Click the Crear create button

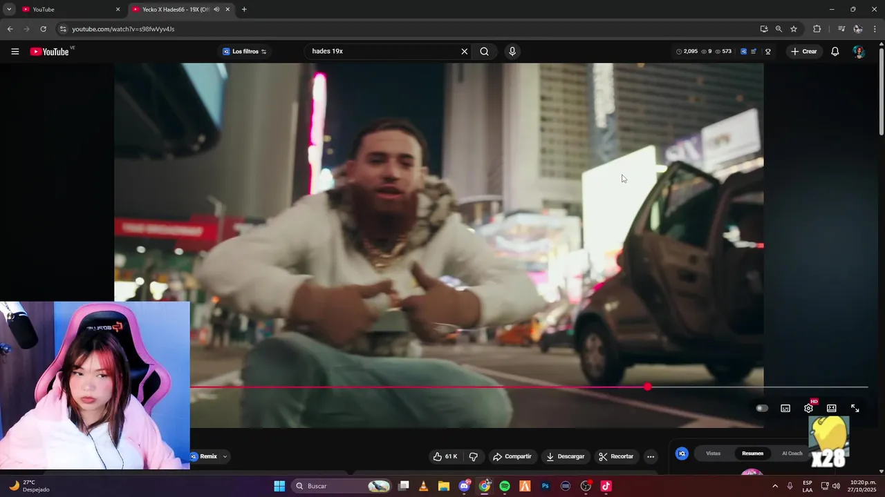click(x=804, y=52)
